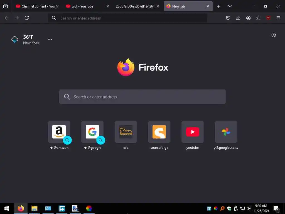Go back one page
This screenshot has width=285, height=214.
click(x=7, y=18)
